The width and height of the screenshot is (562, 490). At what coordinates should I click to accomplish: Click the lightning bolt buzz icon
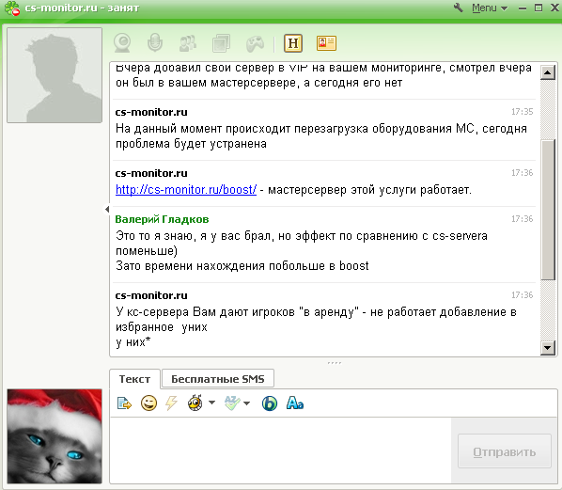click(171, 403)
